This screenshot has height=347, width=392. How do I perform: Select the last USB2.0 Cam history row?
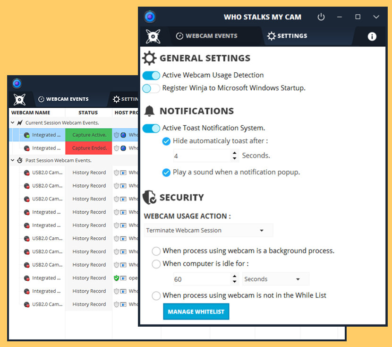coord(74,304)
